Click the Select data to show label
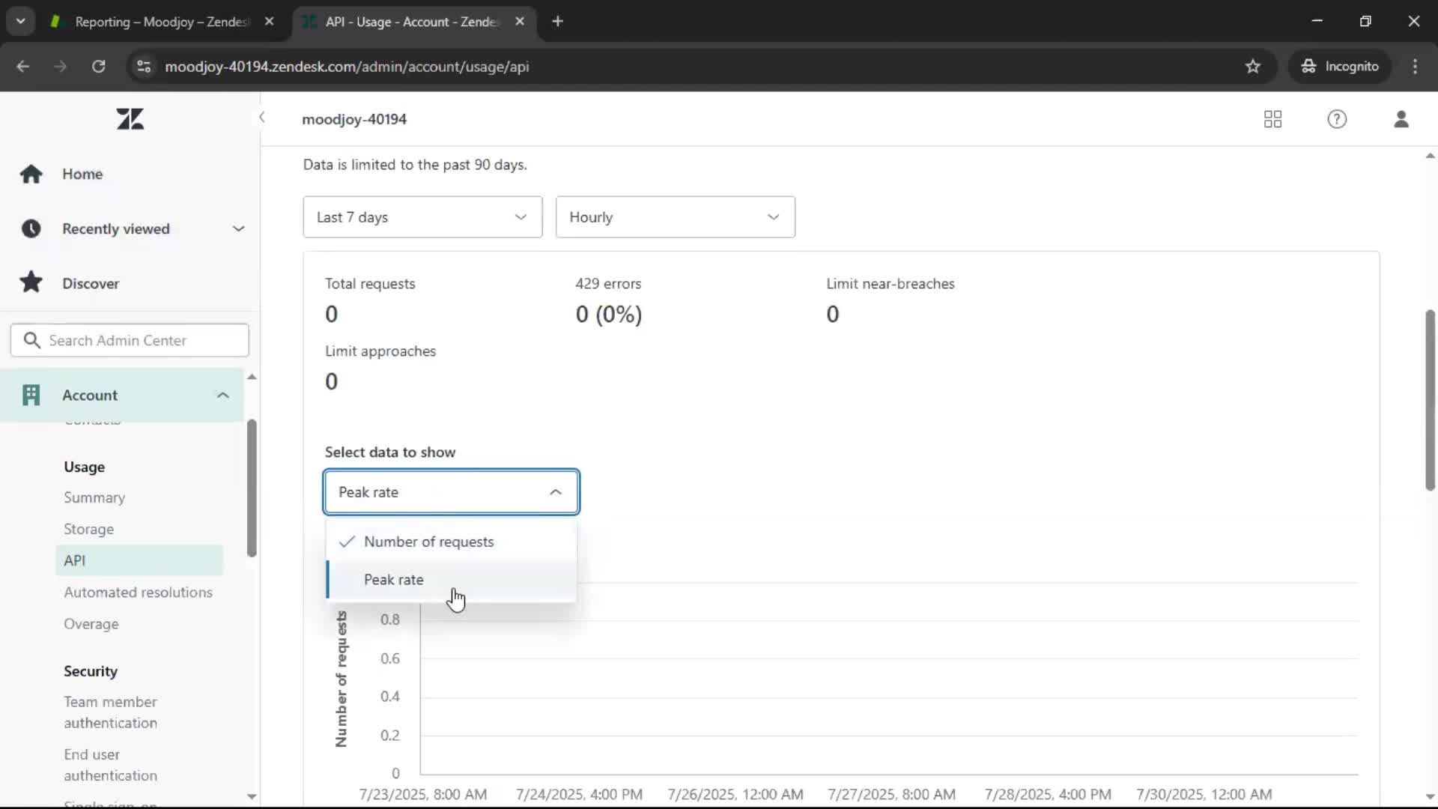 [389, 452]
